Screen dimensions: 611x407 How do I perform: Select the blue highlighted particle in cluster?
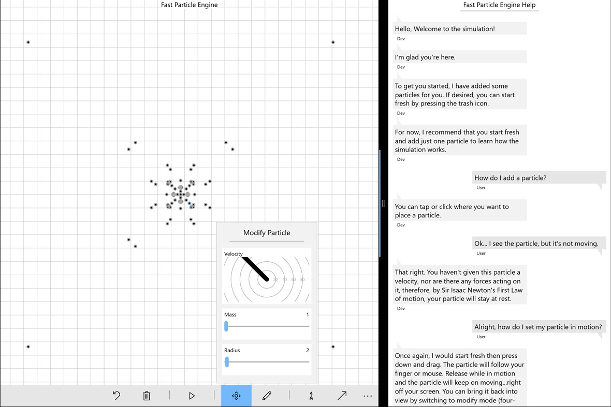[190, 203]
